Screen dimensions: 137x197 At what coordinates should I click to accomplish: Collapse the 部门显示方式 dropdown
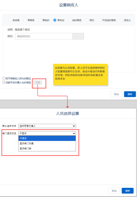click(x=47, y=133)
